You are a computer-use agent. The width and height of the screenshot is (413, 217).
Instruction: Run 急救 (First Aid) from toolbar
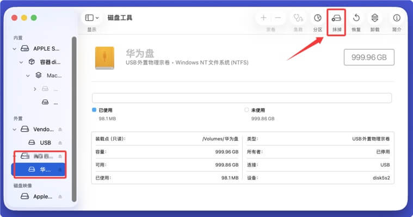(298, 18)
